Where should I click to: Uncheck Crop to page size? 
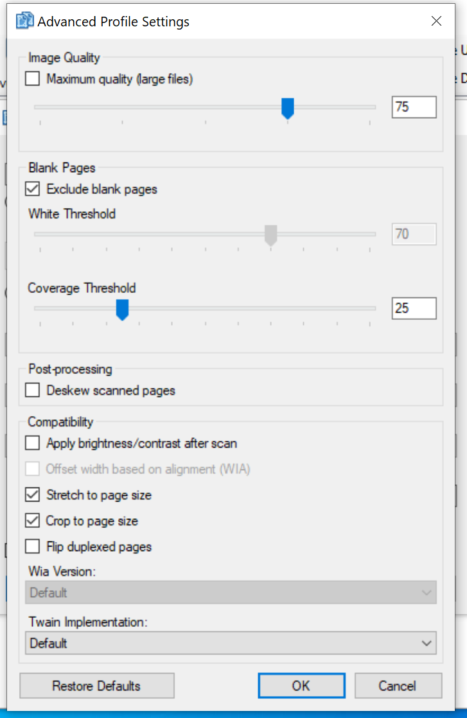coord(33,520)
